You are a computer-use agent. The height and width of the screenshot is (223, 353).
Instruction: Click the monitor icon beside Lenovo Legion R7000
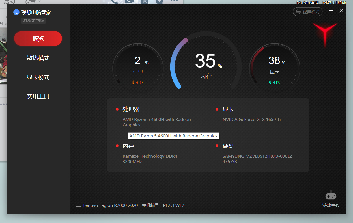coord(79,205)
